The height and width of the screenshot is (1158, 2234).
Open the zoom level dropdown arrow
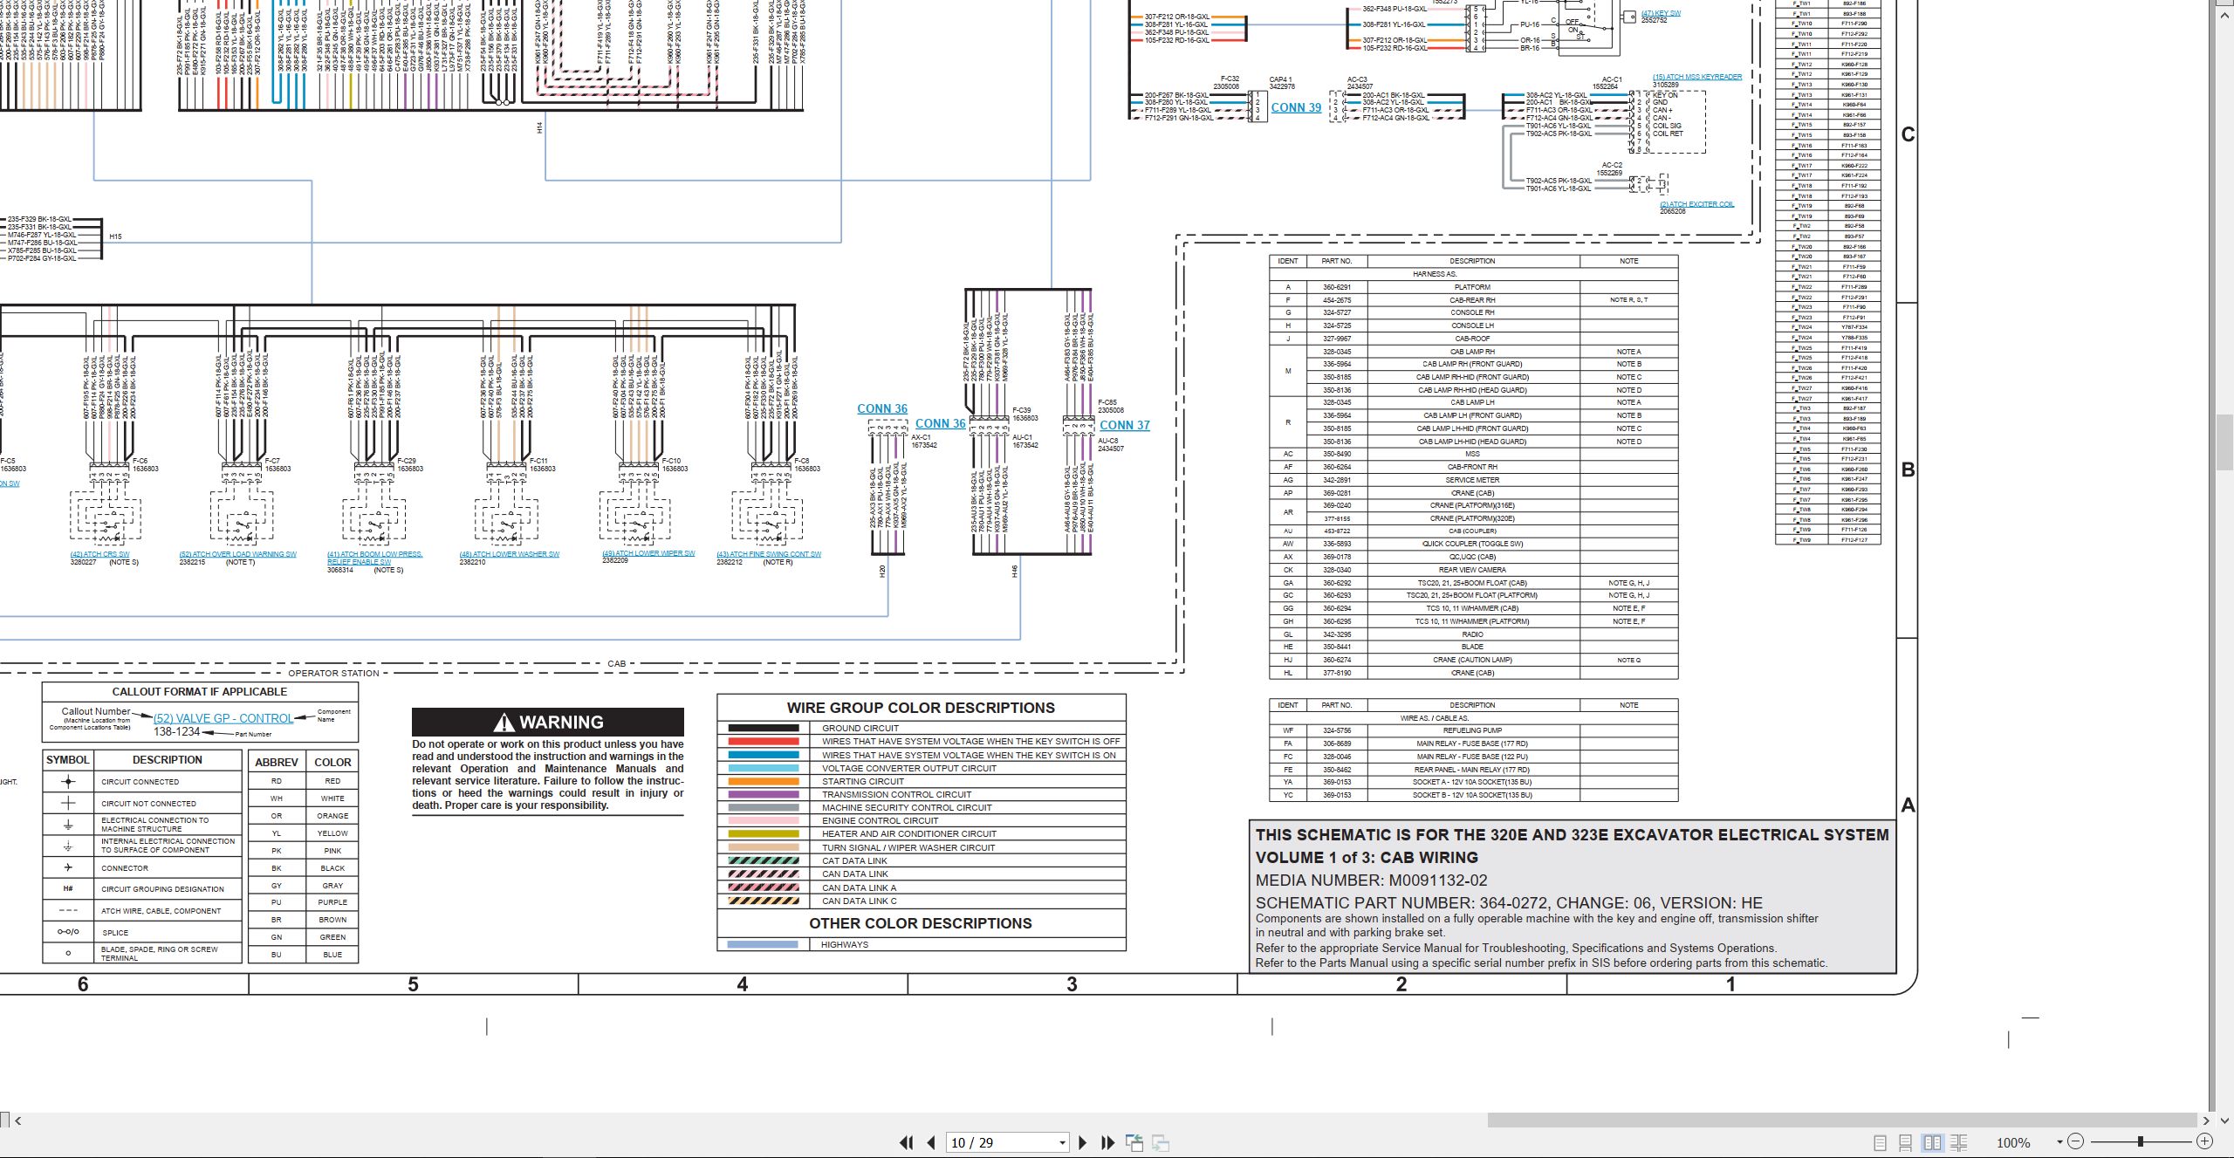click(2059, 1142)
